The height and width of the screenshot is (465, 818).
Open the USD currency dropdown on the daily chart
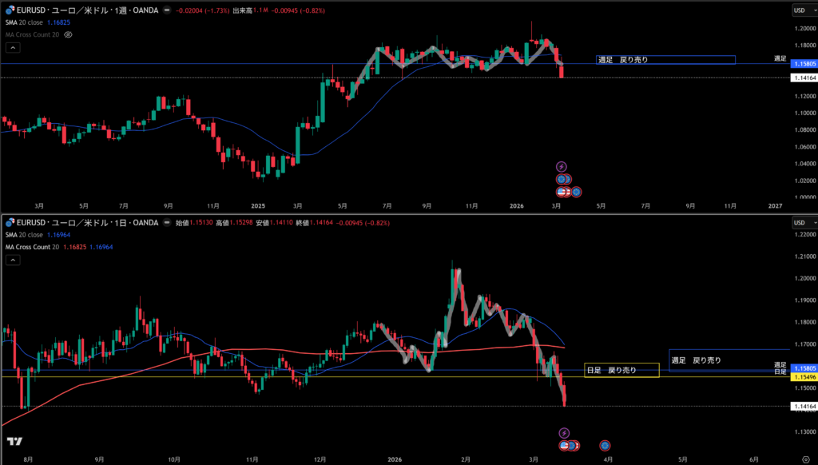click(799, 222)
